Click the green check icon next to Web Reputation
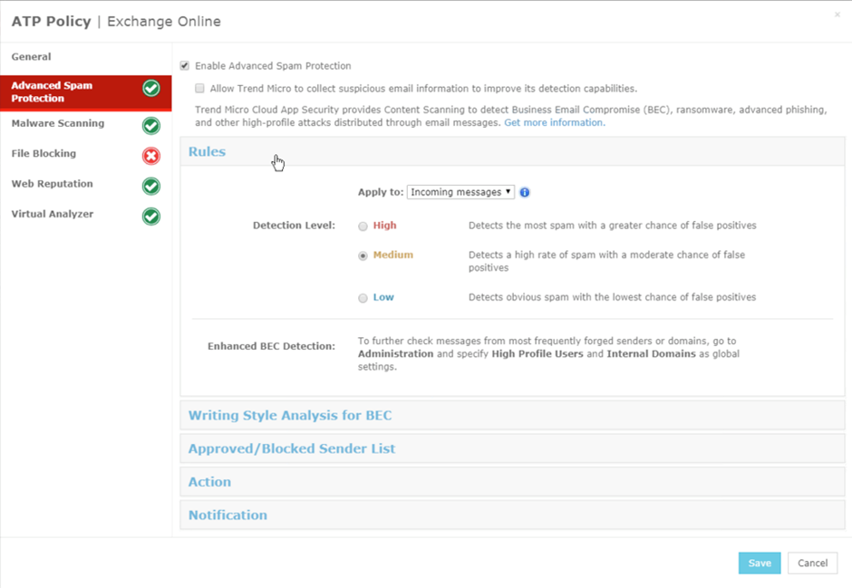The width and height of the screenshot is (852, 588). coord(150,184)
